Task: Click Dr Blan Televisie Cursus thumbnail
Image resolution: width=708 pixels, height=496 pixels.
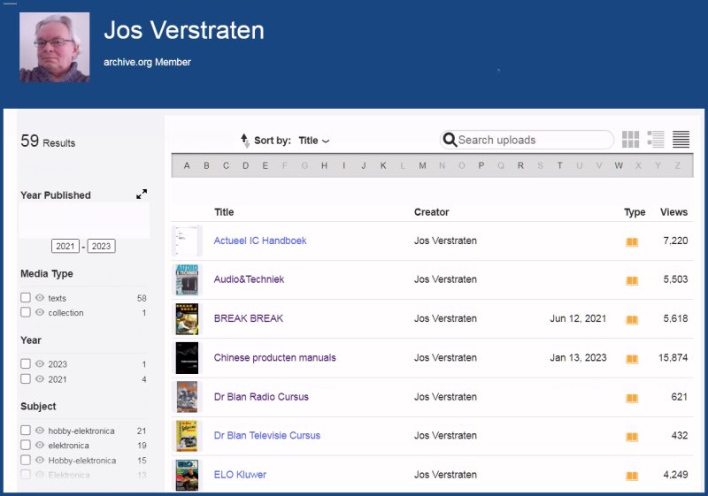Action: [x=187, y=436]
